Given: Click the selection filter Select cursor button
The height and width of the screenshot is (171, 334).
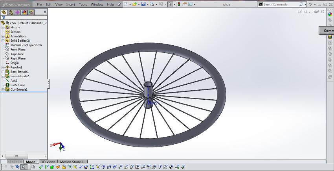Looking at the screenshot, I should click(x=24, y=167).
